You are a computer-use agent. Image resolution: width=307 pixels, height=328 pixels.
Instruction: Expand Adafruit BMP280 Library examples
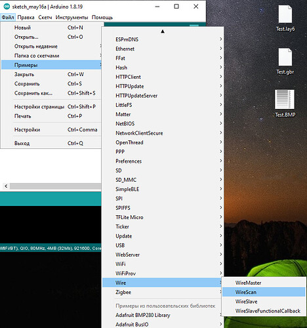click(163, 316)
